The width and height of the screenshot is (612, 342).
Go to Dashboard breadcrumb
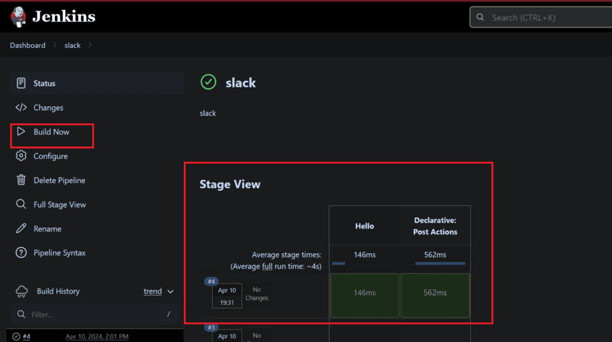27,46
